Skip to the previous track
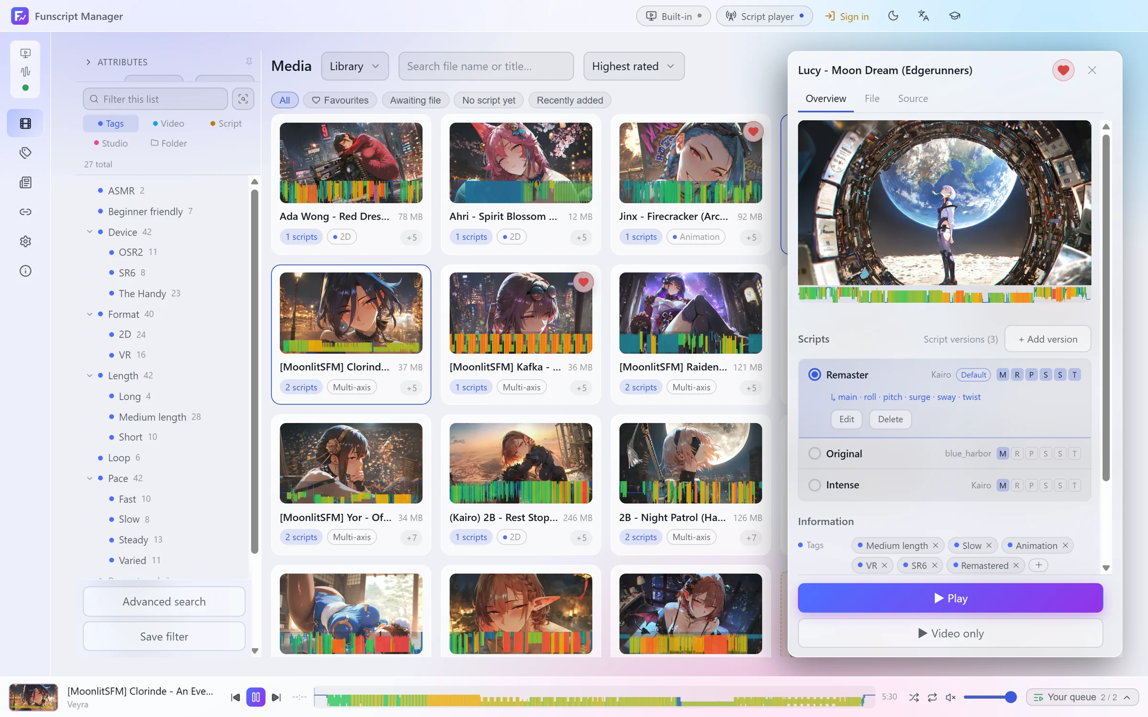1148x717 pixels. (235, 697)
